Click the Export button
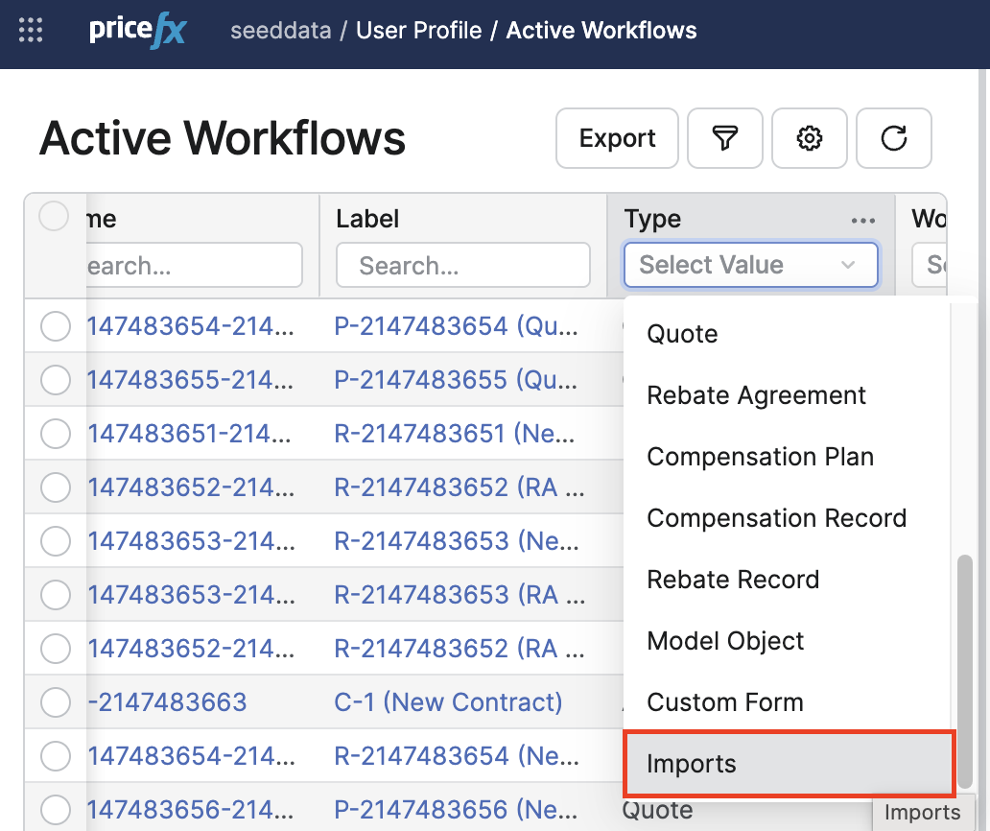The width and height of the screenshot is (990, 831). tap(617, 138)
